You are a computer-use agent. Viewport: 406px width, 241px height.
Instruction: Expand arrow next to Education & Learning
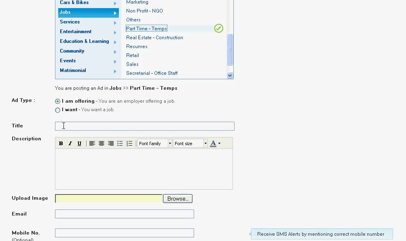[115, 42]
